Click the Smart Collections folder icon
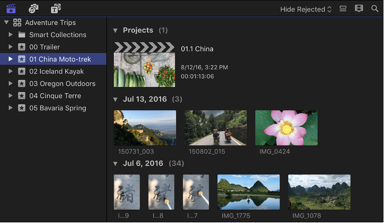384x223 pixels. [x=22, y=35]
